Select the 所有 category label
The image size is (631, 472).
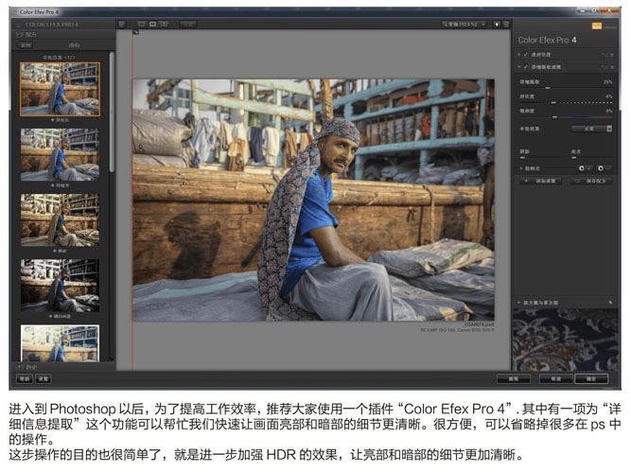click(74, 45)
